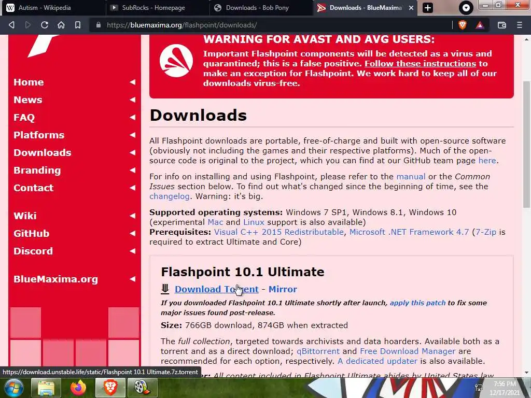Click the Download Torrent link

pos(216,289)
